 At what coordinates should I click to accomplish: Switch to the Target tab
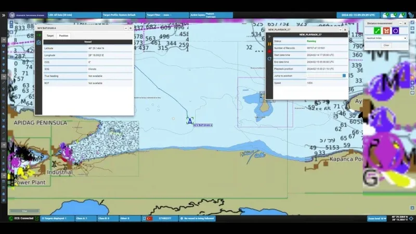click(x=50, y=36)
